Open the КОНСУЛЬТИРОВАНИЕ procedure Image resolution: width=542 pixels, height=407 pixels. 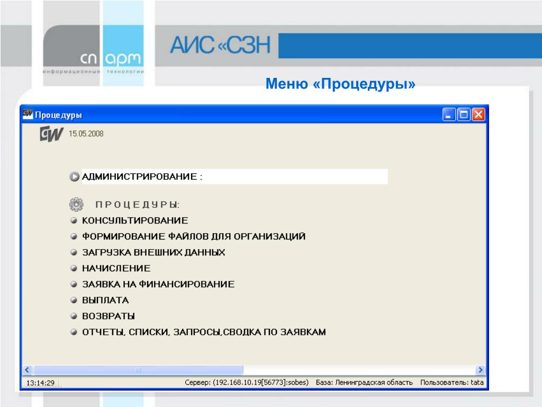pyautogui.click(x=135, y=220)
